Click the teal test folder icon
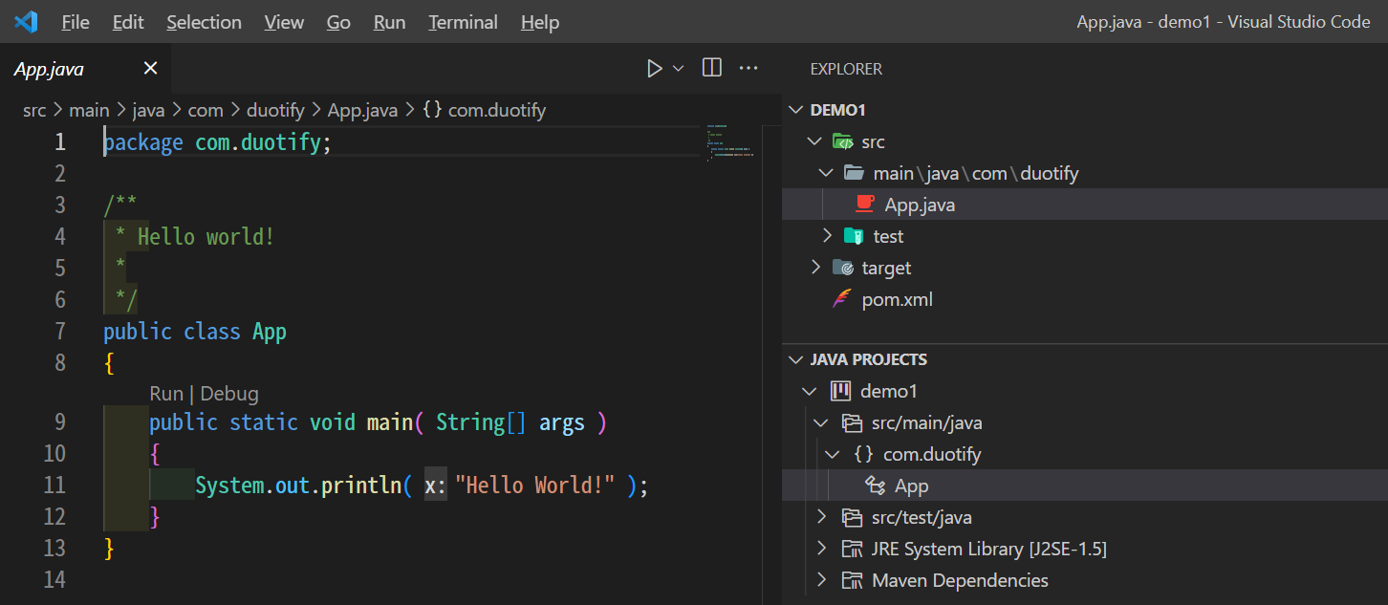 [854, 236]
